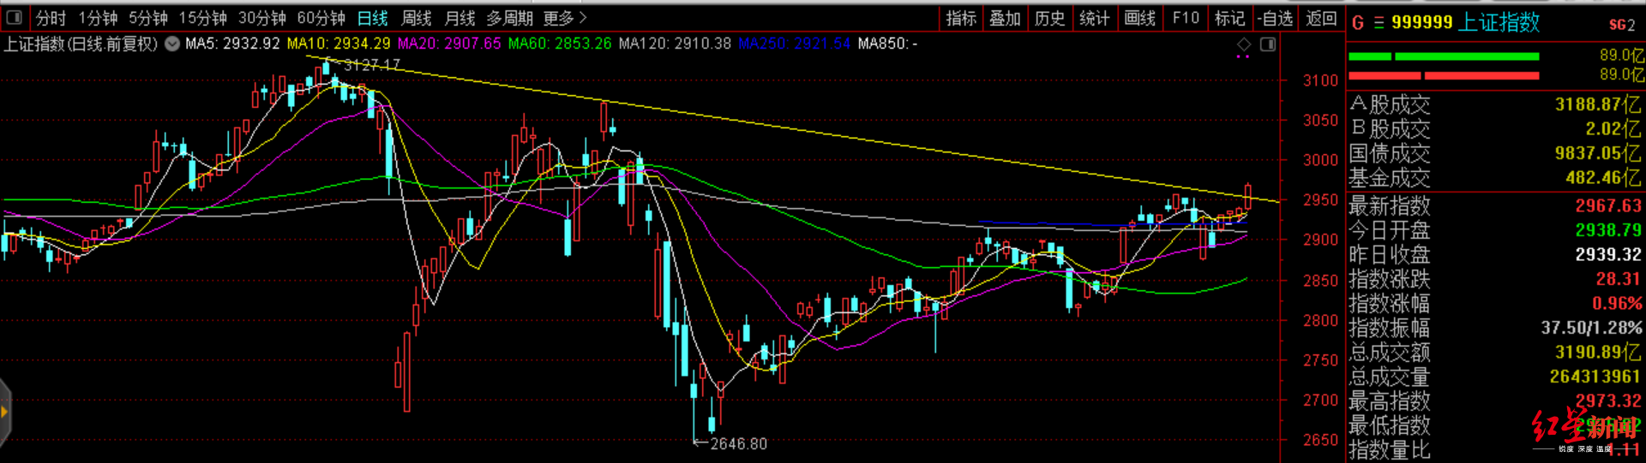Open the 指标 indicators button
Image resolution: width=1646 pixels, height=463 pixels.
[960, 18]
